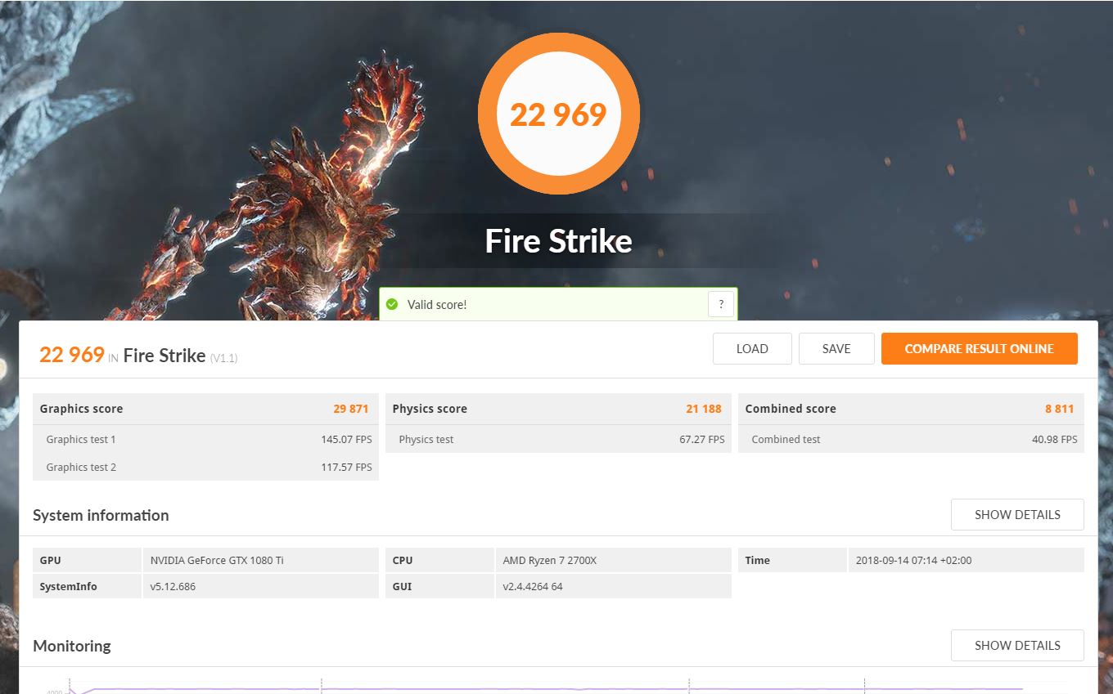Click the LOAD button

click(x=751, y=348)
